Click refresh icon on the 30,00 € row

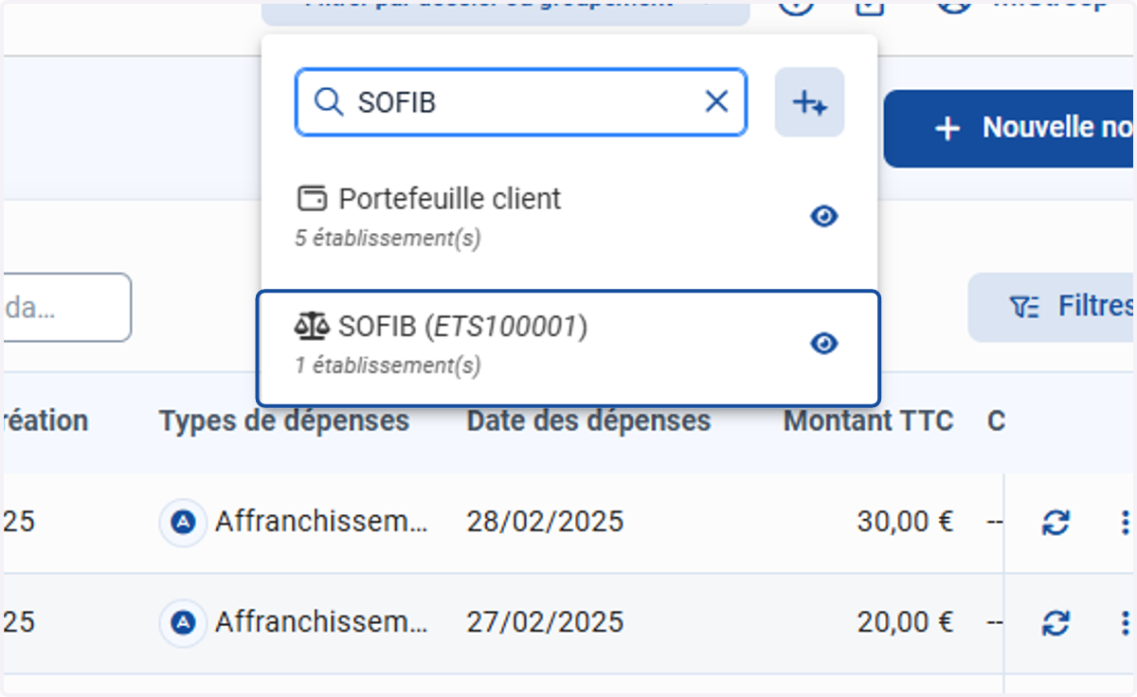[x=1056, y=522]
